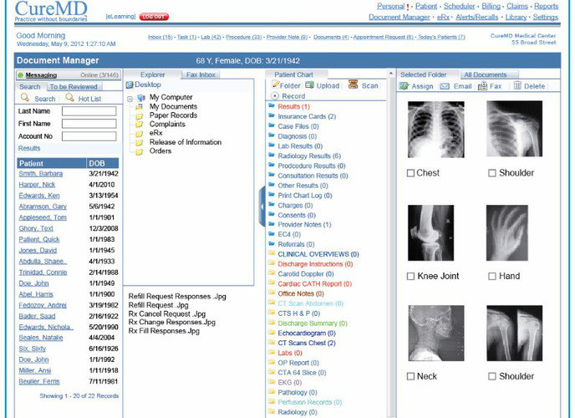575x418 pixels.
Task: Click into the Last Name input field
Action: 89,111
